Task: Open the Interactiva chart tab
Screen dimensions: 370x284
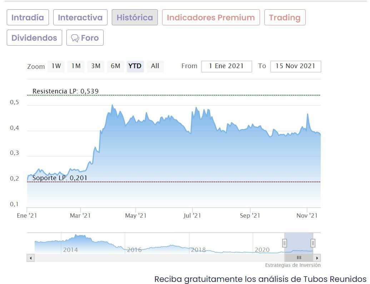Action: click(80, 17)
